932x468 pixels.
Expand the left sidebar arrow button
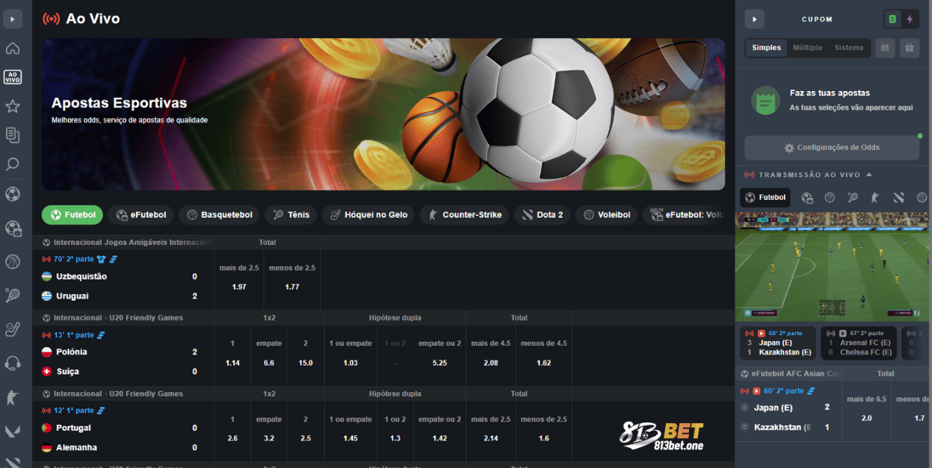pos(12,19)
